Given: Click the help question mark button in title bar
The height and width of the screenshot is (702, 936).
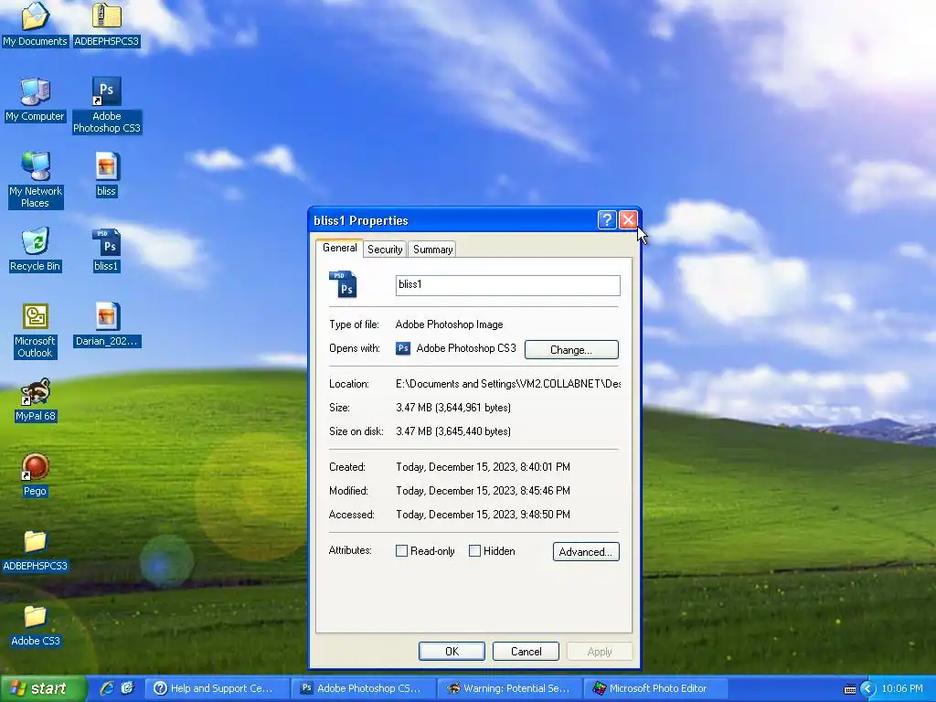Looking at the screenshot, I should (607, 219).
